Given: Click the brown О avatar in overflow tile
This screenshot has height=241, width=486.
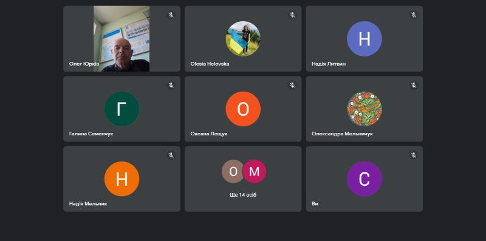Looking at the screenshot, I should (x=233, y=171).
